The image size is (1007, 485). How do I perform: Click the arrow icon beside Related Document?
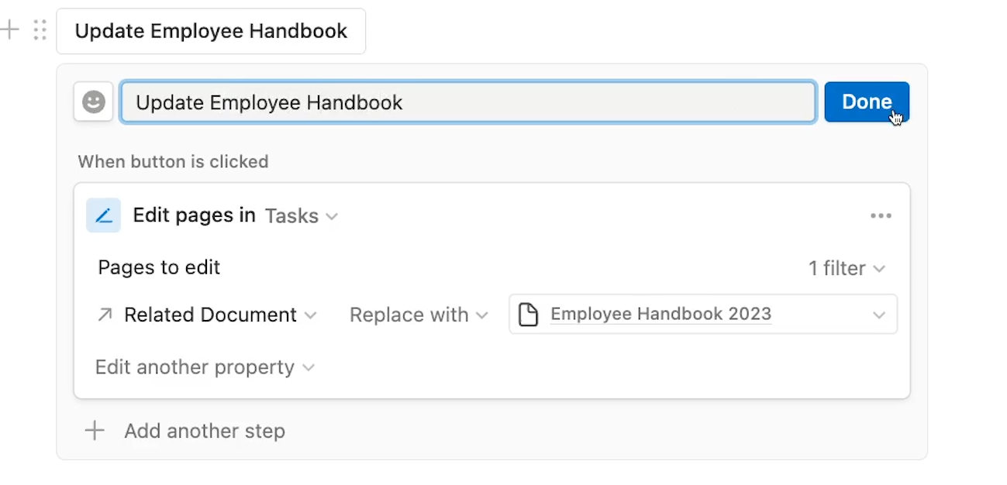tap(105, 315)
